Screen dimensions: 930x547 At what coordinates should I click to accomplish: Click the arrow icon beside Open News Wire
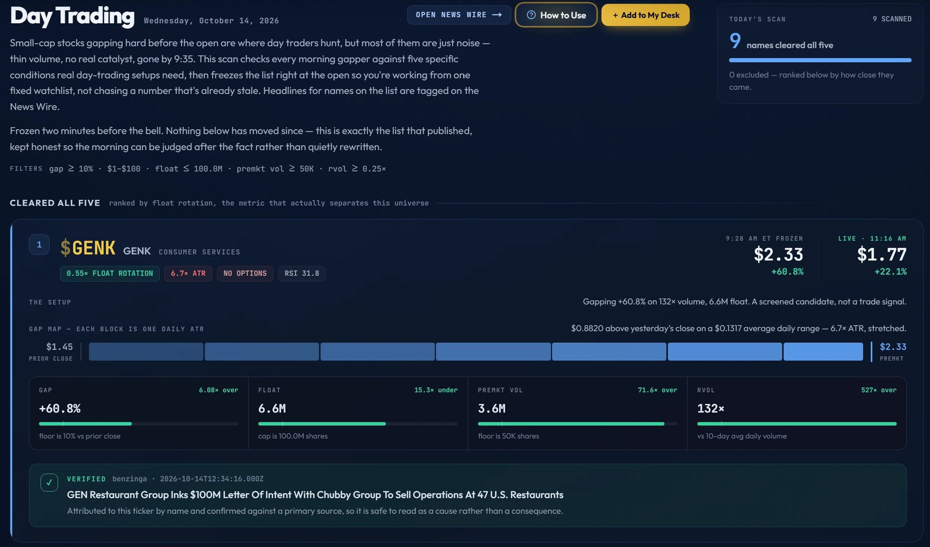coord(497,15)
